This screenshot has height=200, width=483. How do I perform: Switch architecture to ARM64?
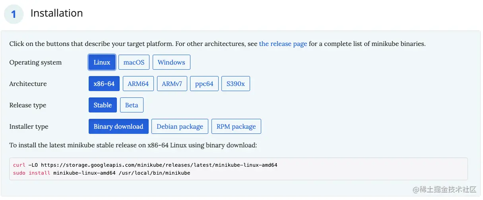point(138,84)
